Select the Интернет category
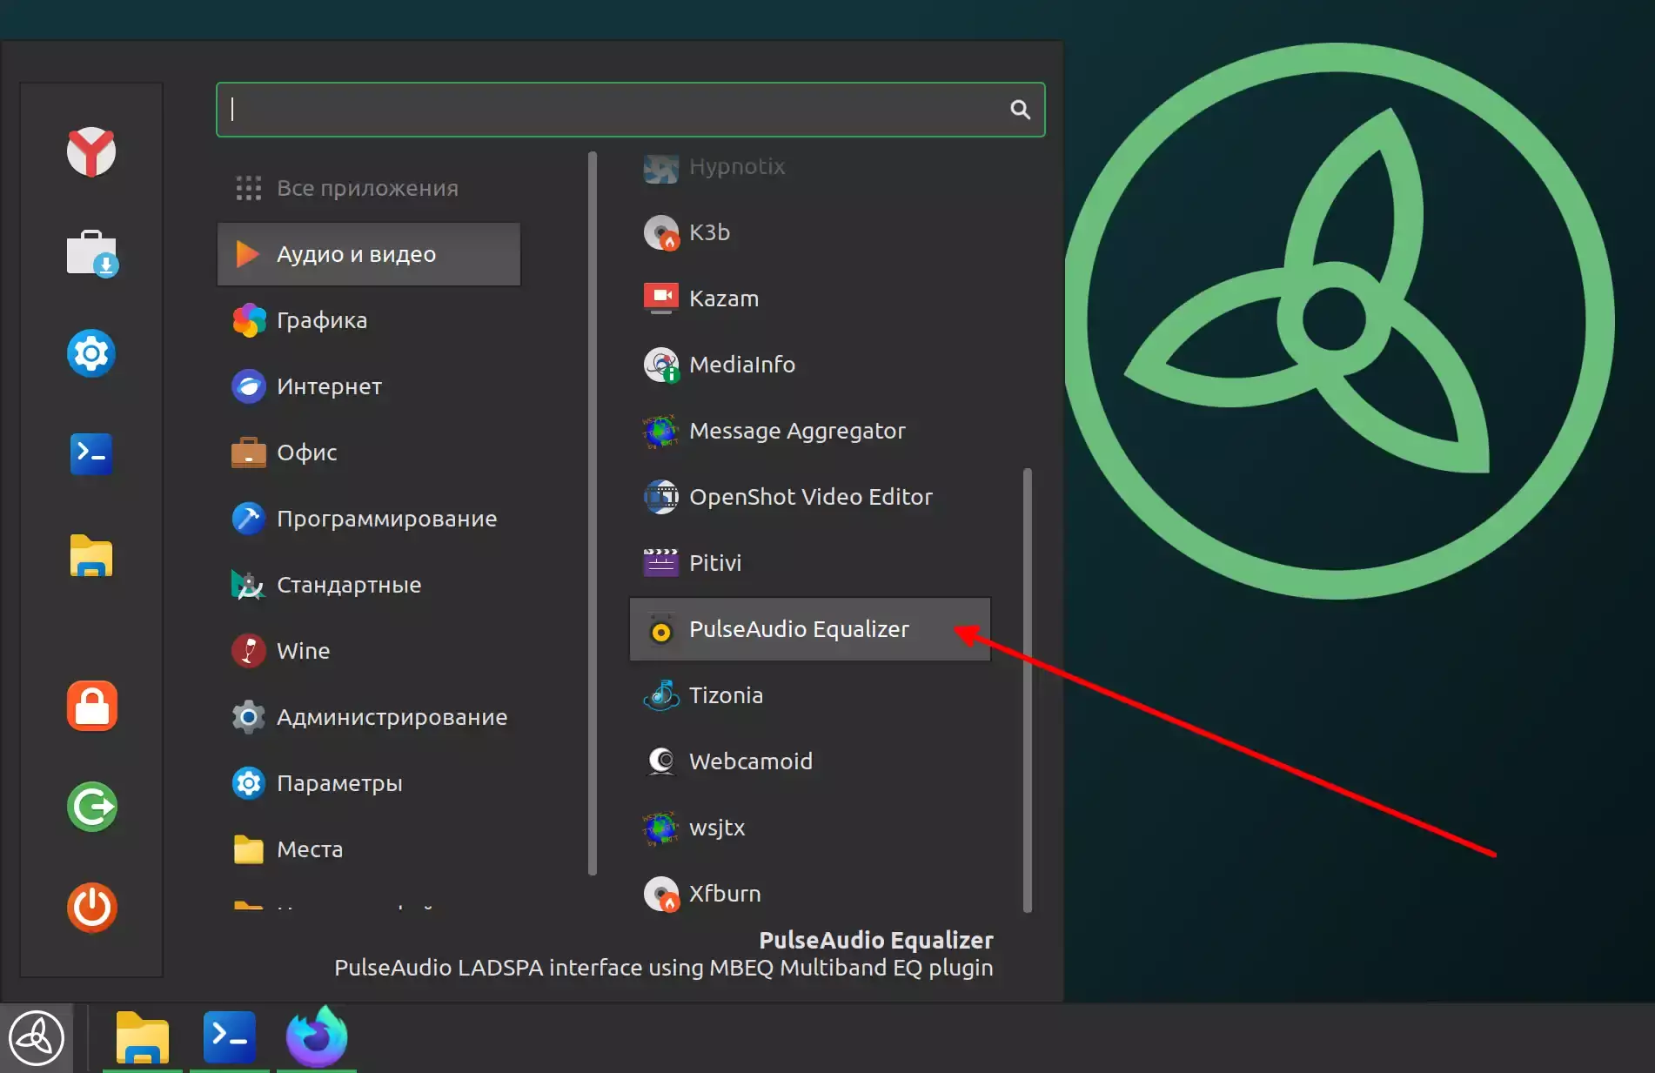1655x1073 pixels. pos(369,386)
